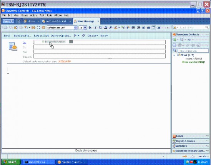The width and height of the screenshot is (211, 165).
Task: Click the mail memo envelope icon
Action: [x=13, y=47]
